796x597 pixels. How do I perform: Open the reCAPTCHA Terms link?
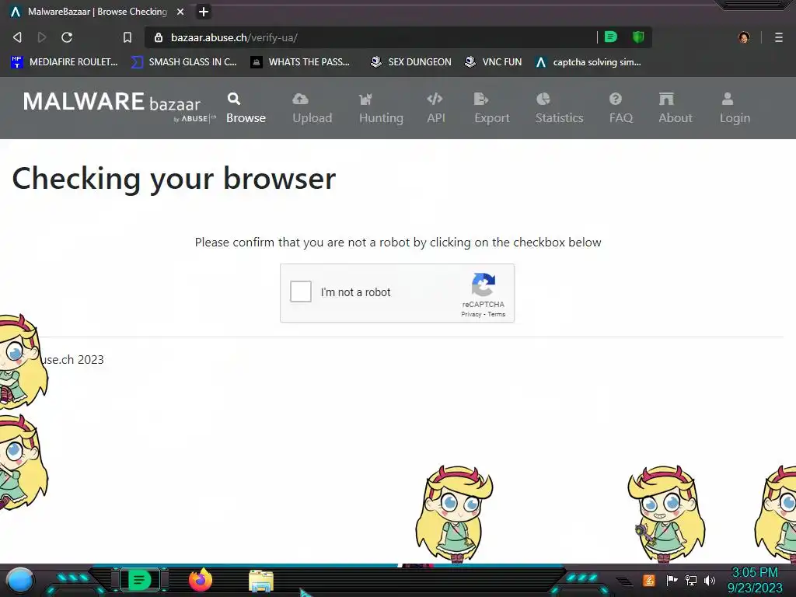pos(497,314)
